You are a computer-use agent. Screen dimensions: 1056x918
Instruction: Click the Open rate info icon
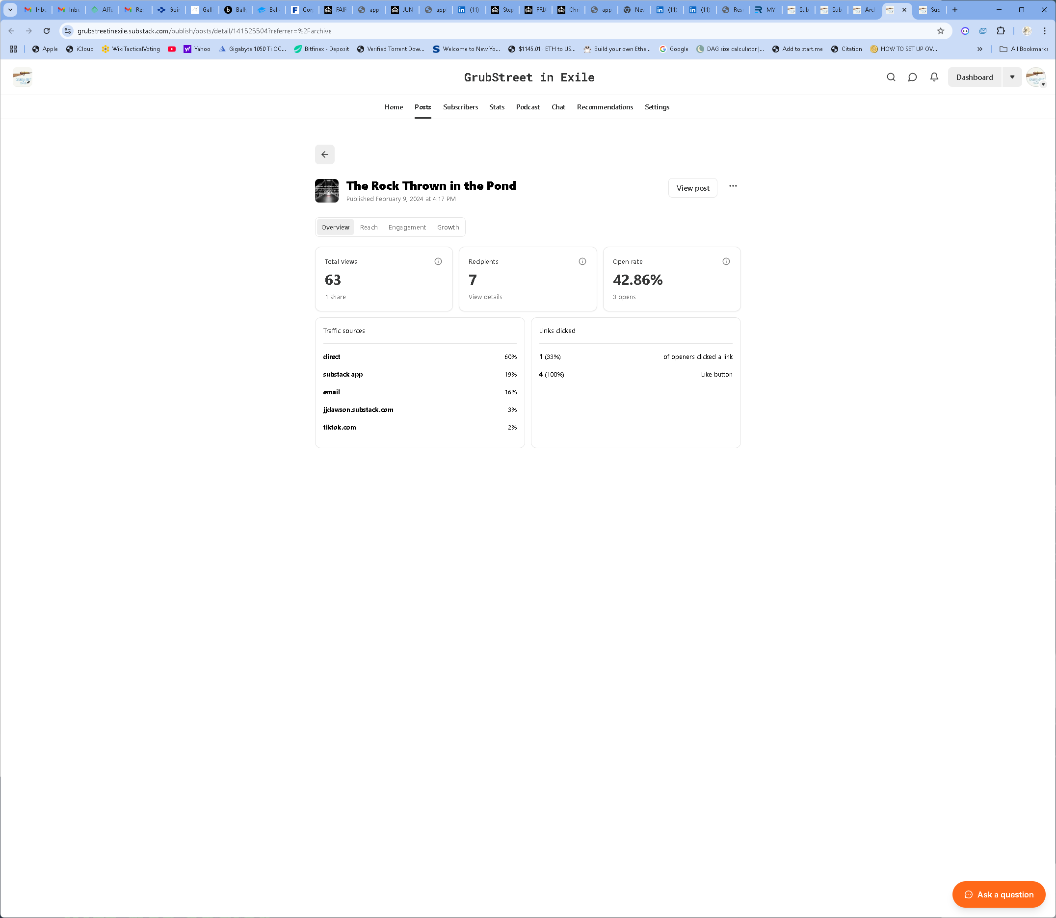[726, 261]
